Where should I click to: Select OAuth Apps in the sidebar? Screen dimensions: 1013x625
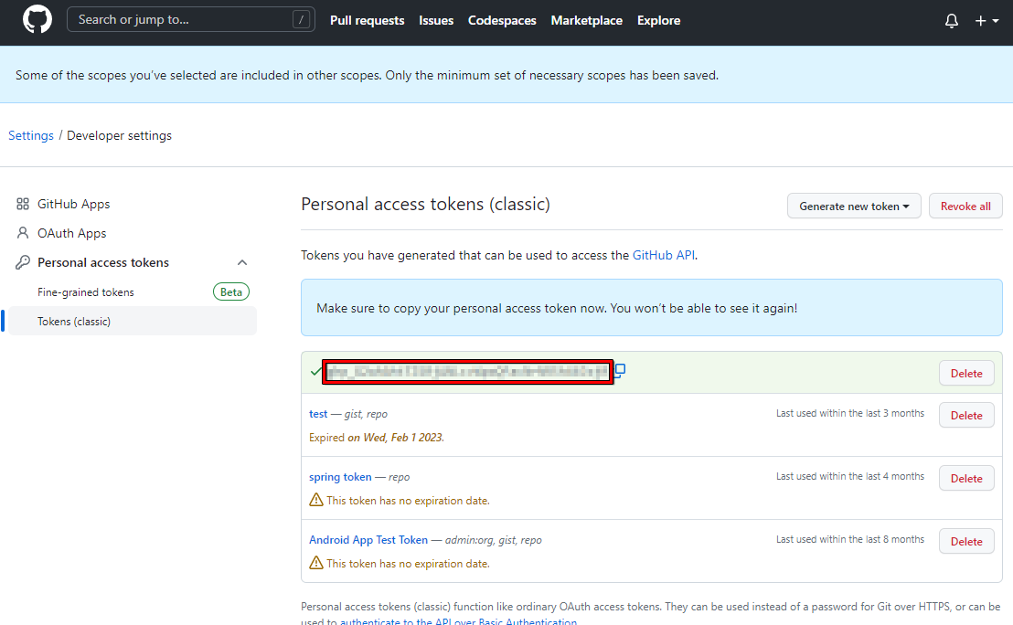coord(71,233)
